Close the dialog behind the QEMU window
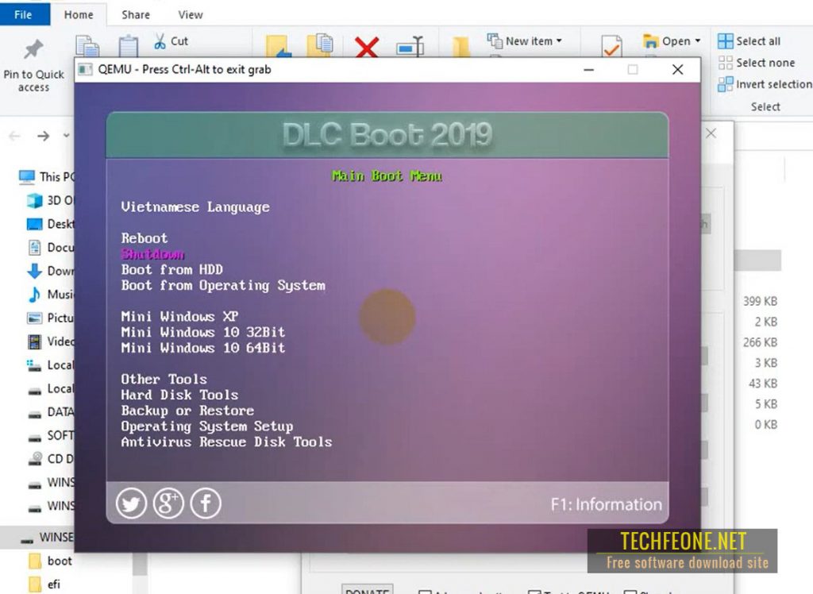 coord(711,134)
